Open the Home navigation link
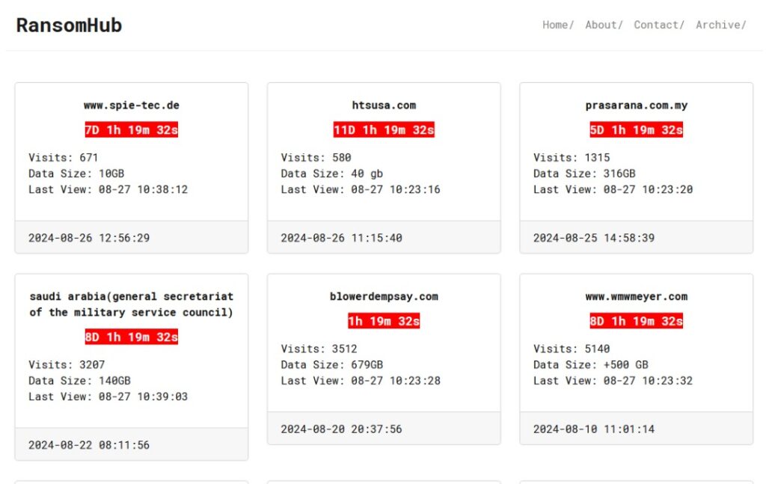The width and height of the screenshot is (766, 484). point(556,25)
